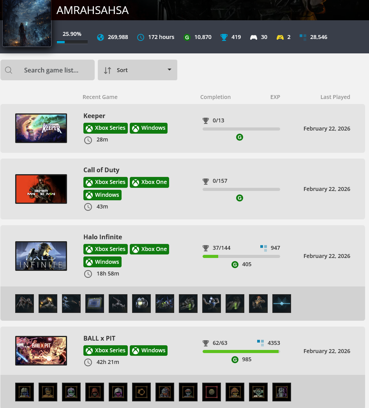This screenshot has height=408, width=369.
Task: Click BALL x PIT's EXP squares icon beside 4353
Action: [x=261, y=343]
